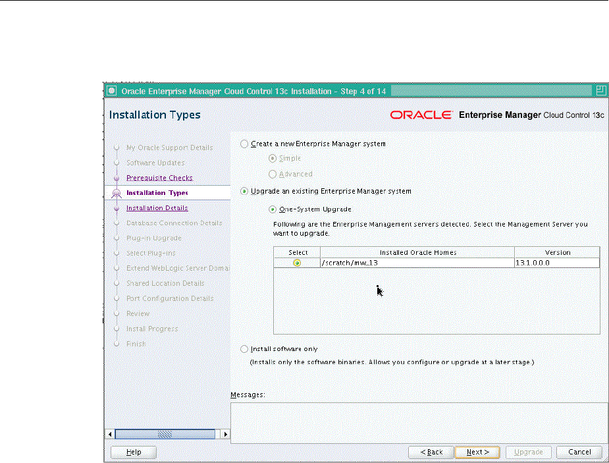Click the Installation Details step bullet

[116, 208]
